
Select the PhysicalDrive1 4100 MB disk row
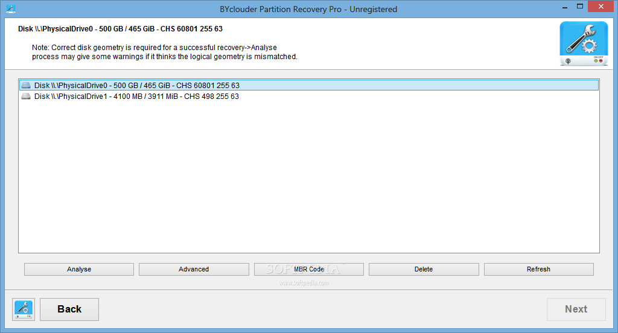(309, 96)
